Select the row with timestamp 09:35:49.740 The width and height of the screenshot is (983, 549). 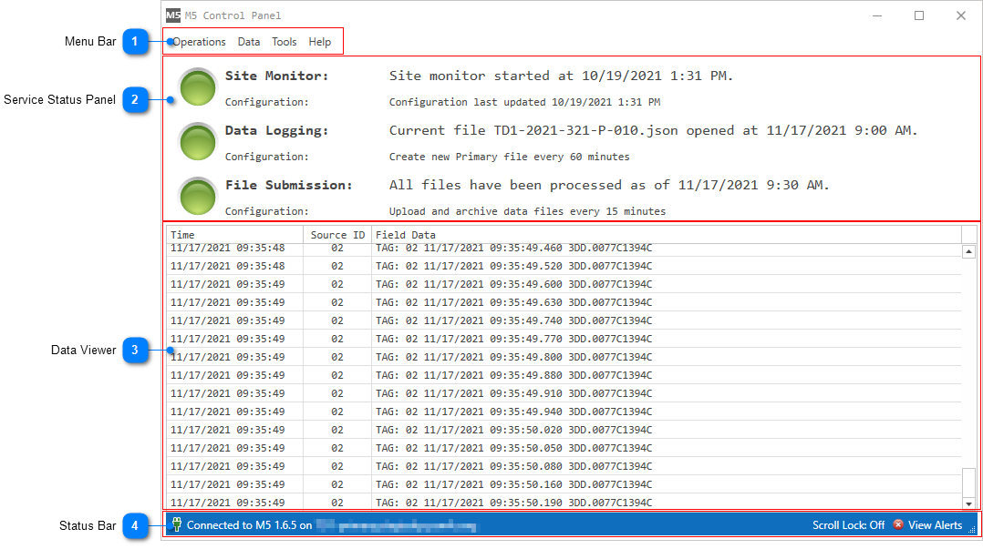pos(564,320)
